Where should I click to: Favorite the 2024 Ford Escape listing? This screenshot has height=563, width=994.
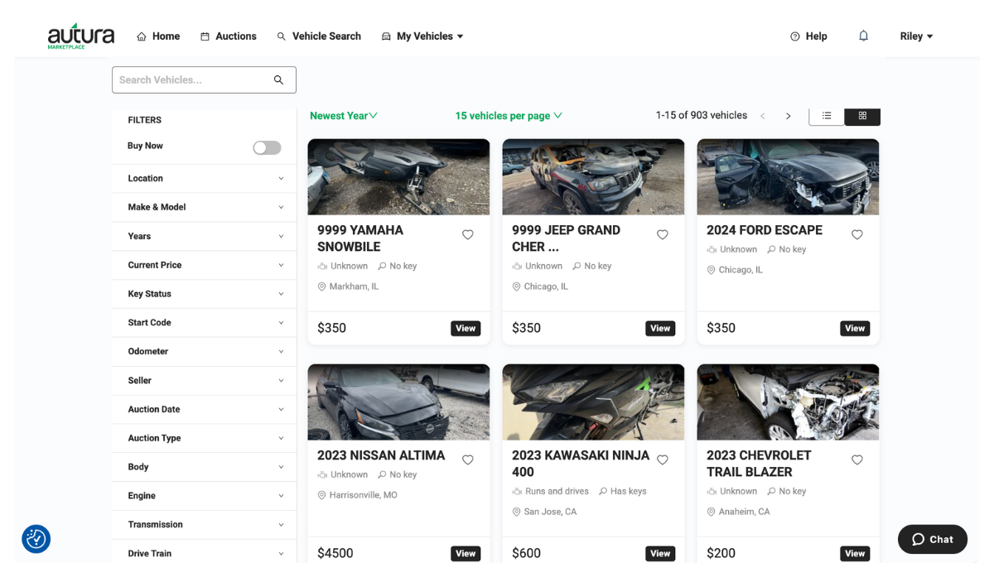tap(857, 235)
